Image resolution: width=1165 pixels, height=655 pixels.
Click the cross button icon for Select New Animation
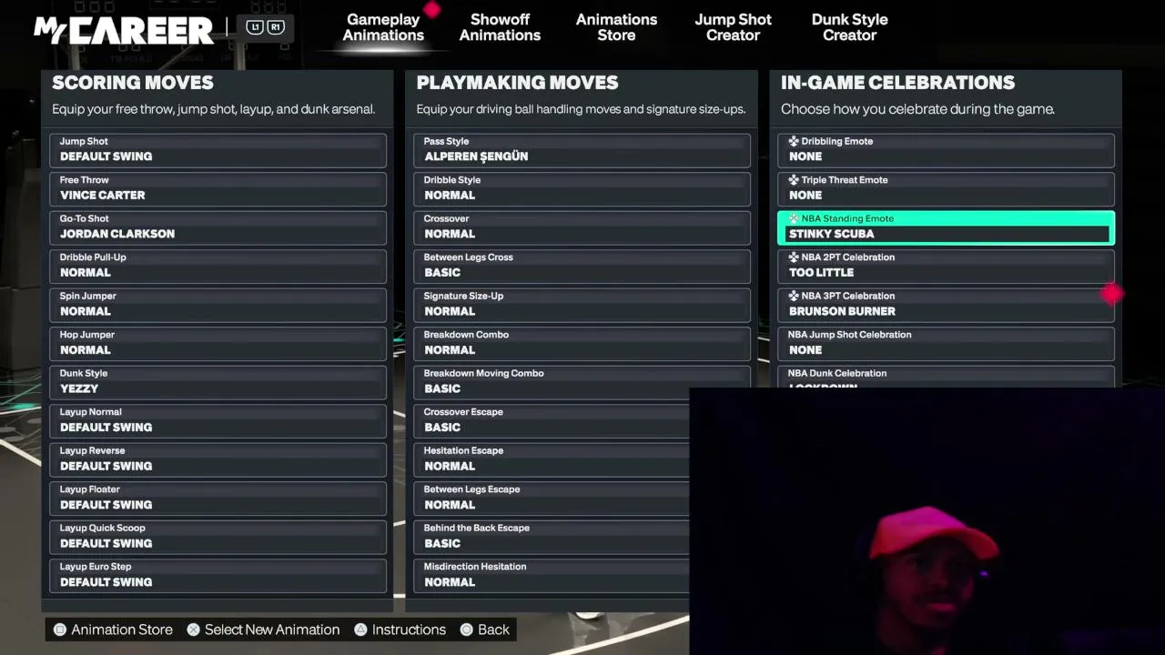[x=193, y=630]
